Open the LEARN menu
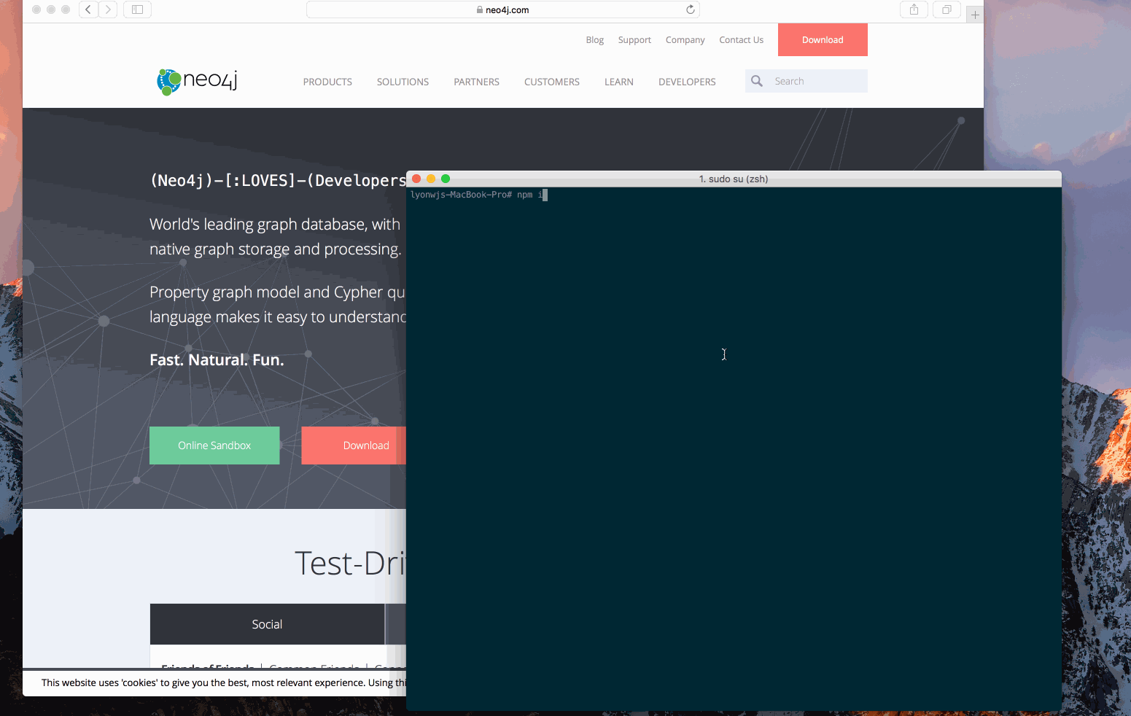This screenshot has width=1131, height=716. click(x=618, y=82)
